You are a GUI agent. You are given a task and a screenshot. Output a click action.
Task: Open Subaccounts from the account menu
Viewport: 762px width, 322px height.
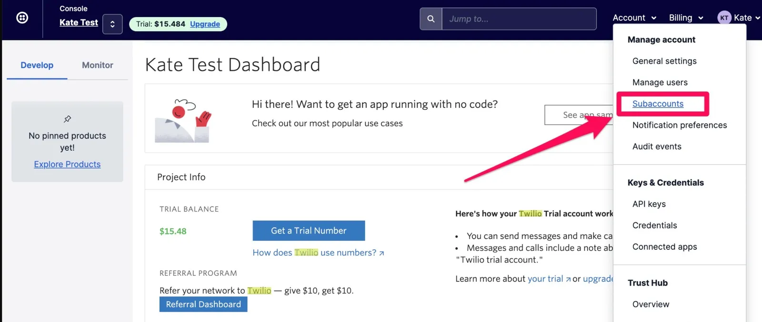click(658, 104)
